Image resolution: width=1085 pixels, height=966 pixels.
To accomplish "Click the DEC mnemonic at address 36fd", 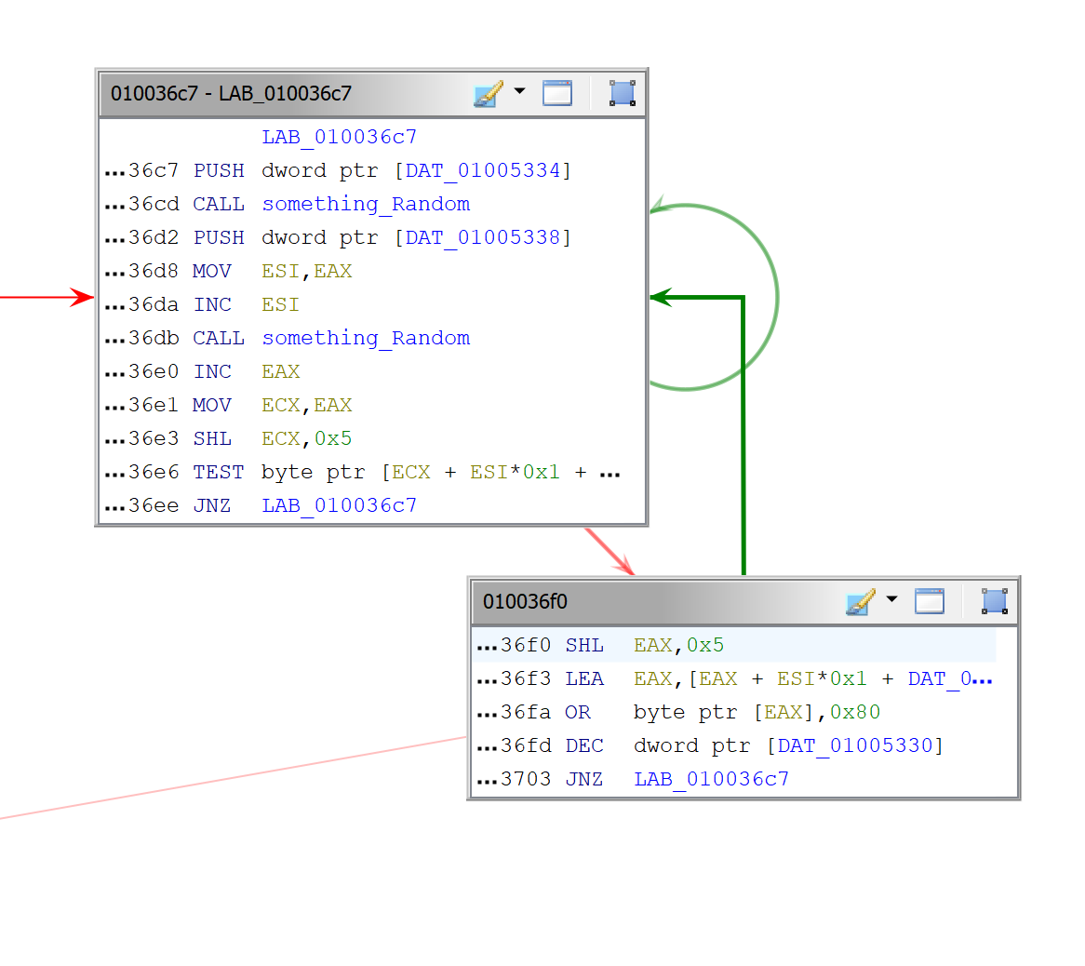I will [584, 746].
